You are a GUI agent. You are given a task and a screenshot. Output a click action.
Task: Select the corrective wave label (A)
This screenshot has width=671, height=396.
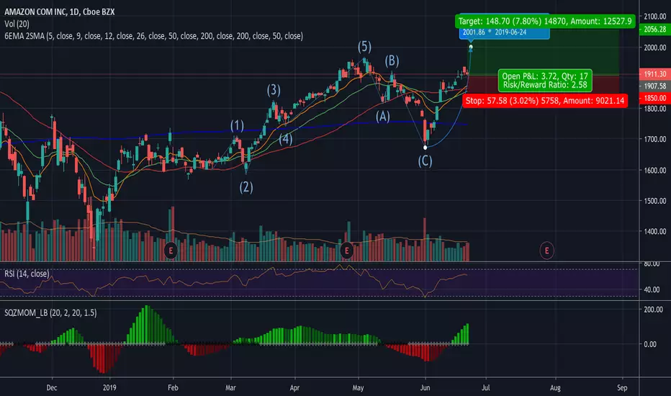[383, 117]
